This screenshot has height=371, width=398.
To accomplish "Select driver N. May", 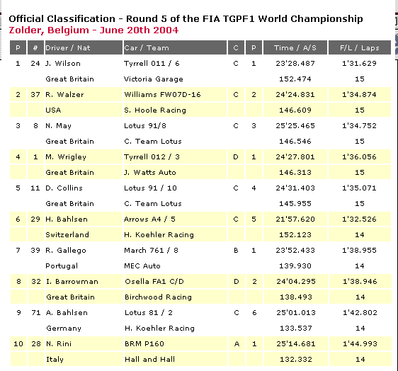I will point(58,126).
